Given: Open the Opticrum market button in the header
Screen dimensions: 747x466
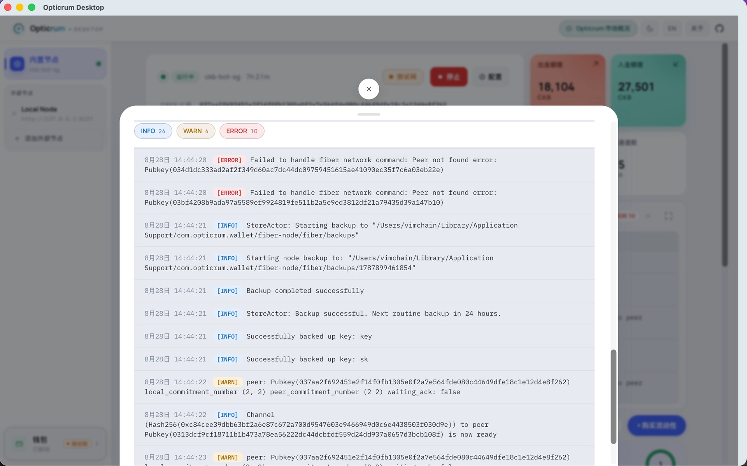Looking at the screenshot, I should pos(598,28).
